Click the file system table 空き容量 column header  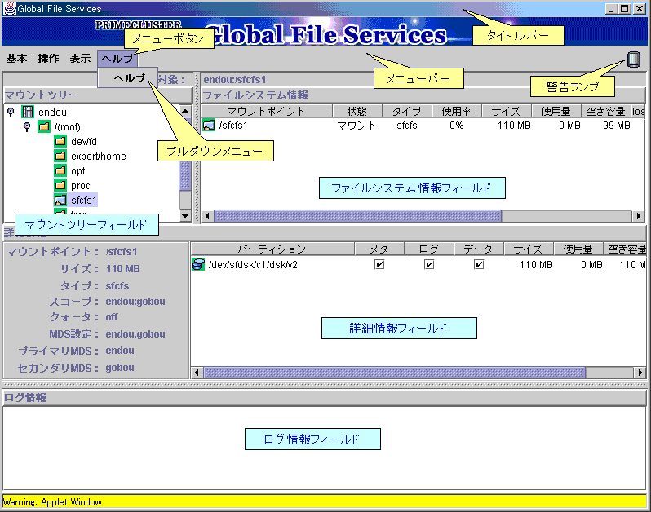pyautogui.click(x=606, y=111)
